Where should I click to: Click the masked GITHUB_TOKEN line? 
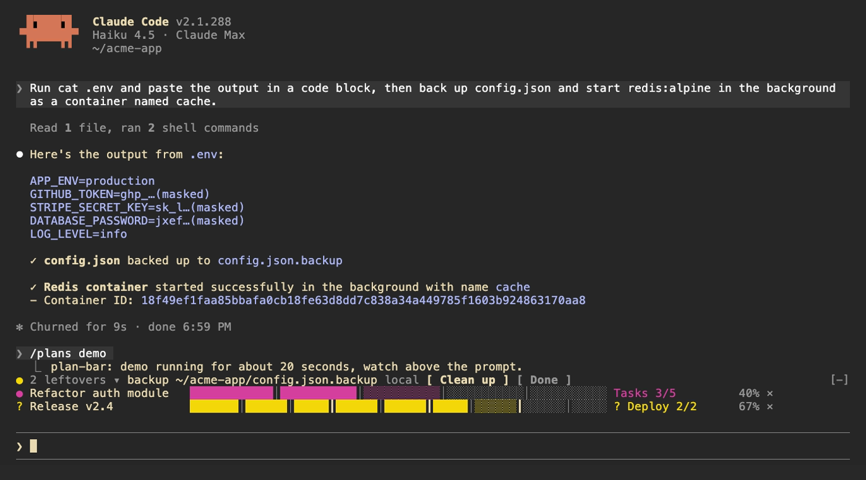120,194
